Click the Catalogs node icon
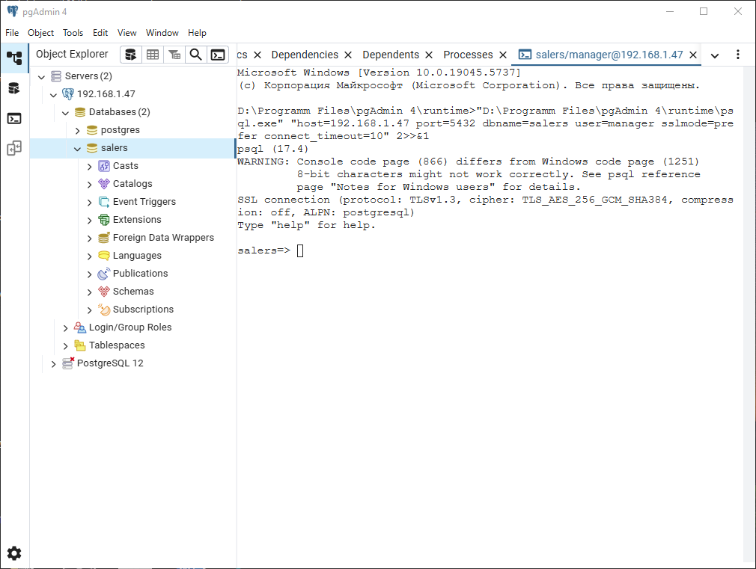Viewport: 756px width, 569px height. pyautogui.click(x=104, y=184)
